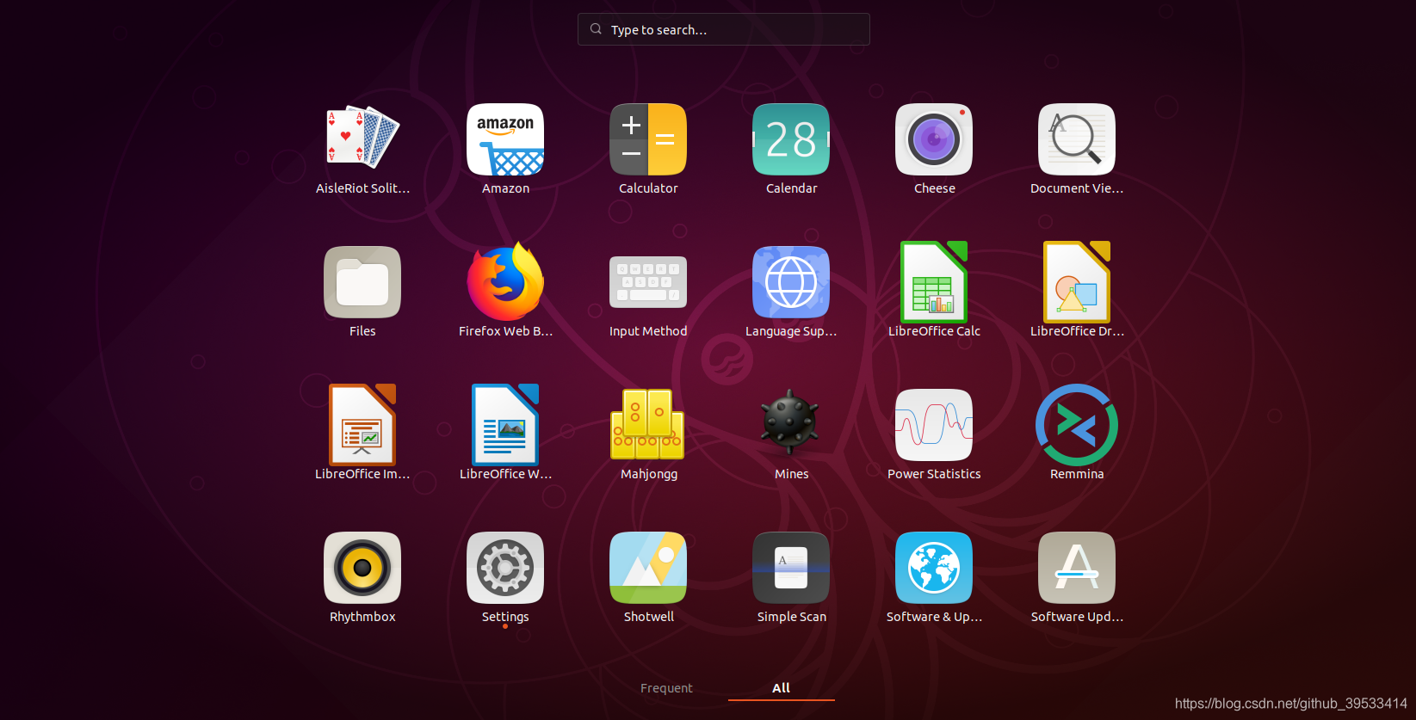This screenshot has height=720, width=1416.
Task: Open the Files manager
Action: [x=362, y=282]
